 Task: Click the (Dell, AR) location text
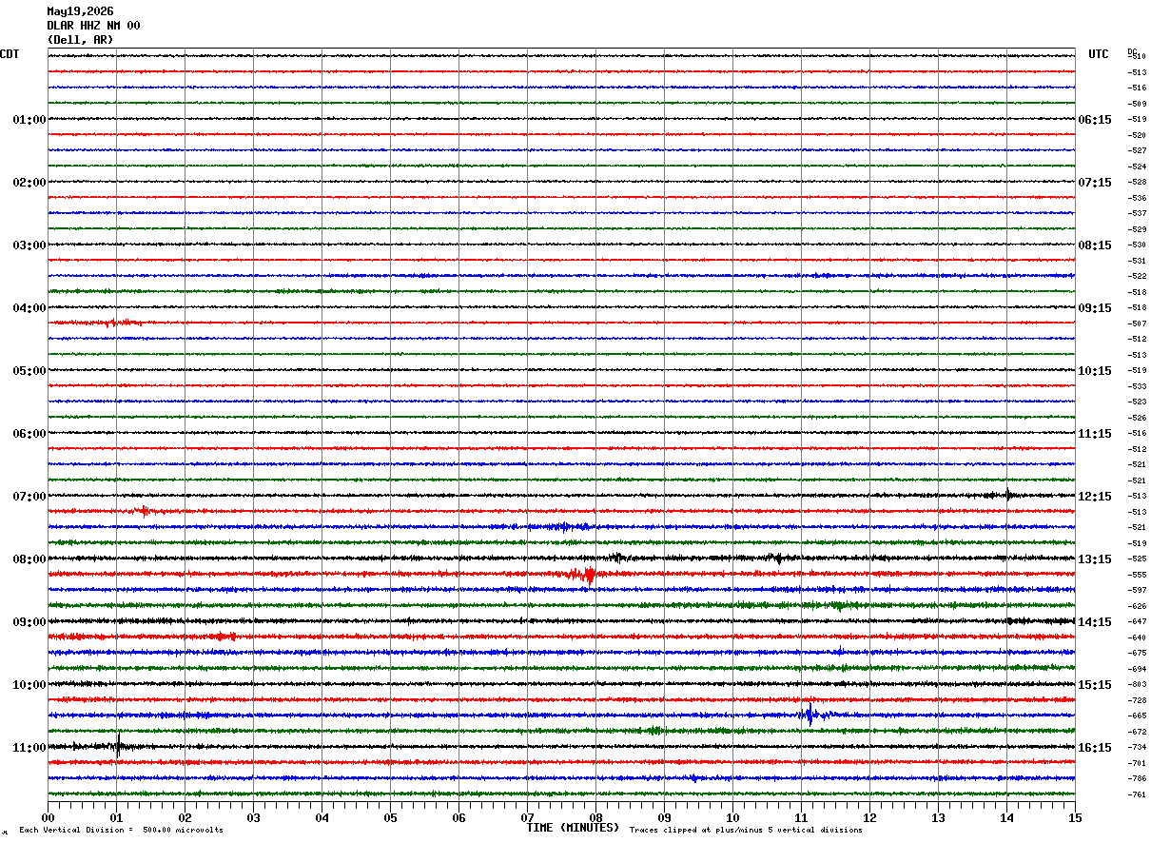click(x=80, y=40)
